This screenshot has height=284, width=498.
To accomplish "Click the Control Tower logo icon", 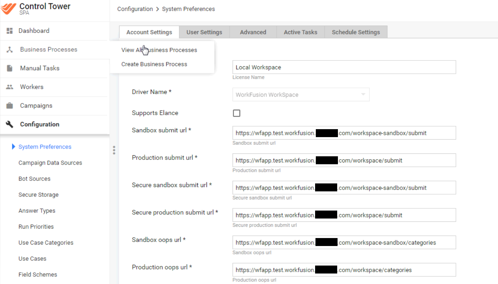I will pyautogui.click(x=8, y=8).
